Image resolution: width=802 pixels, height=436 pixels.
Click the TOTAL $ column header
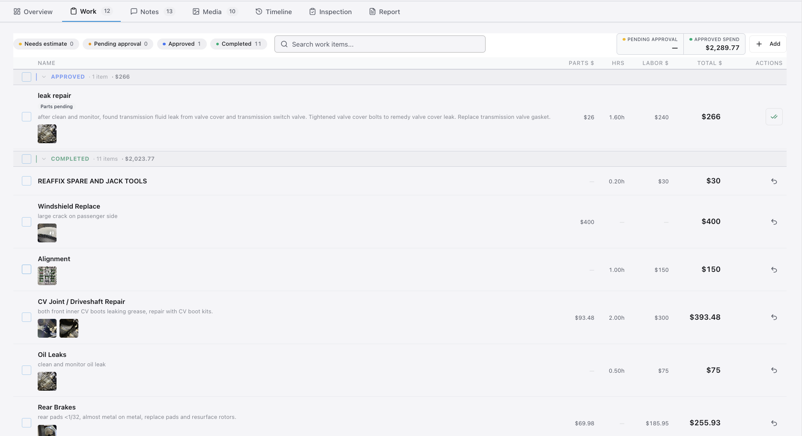710,63
